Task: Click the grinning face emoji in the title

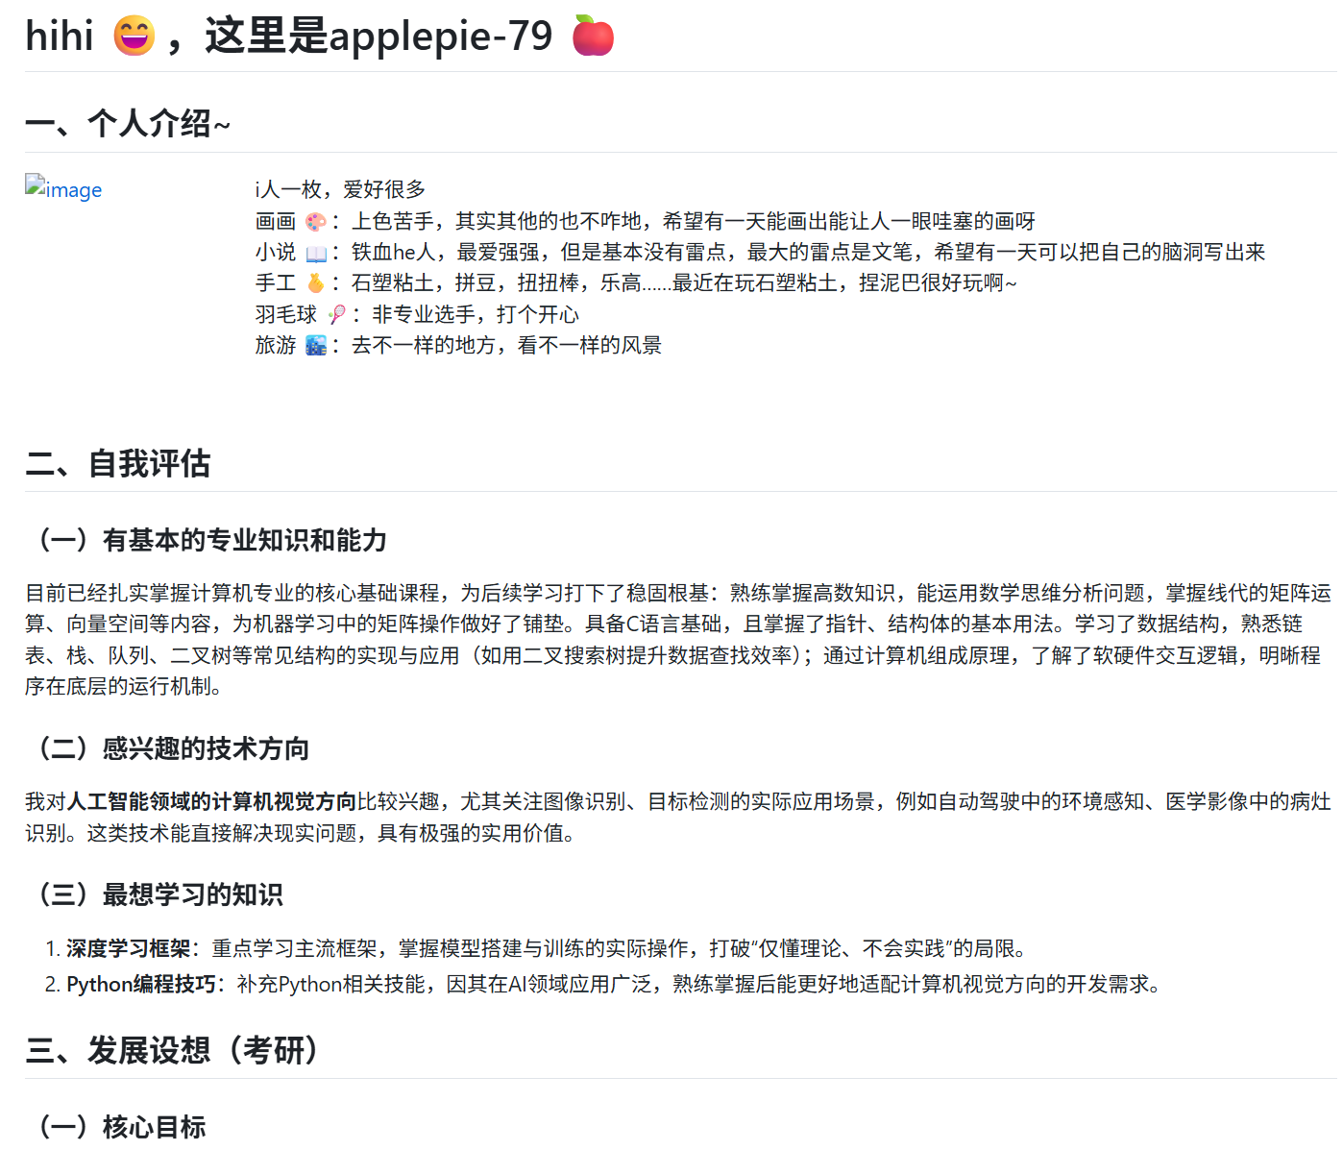Action: pos(133,36)
